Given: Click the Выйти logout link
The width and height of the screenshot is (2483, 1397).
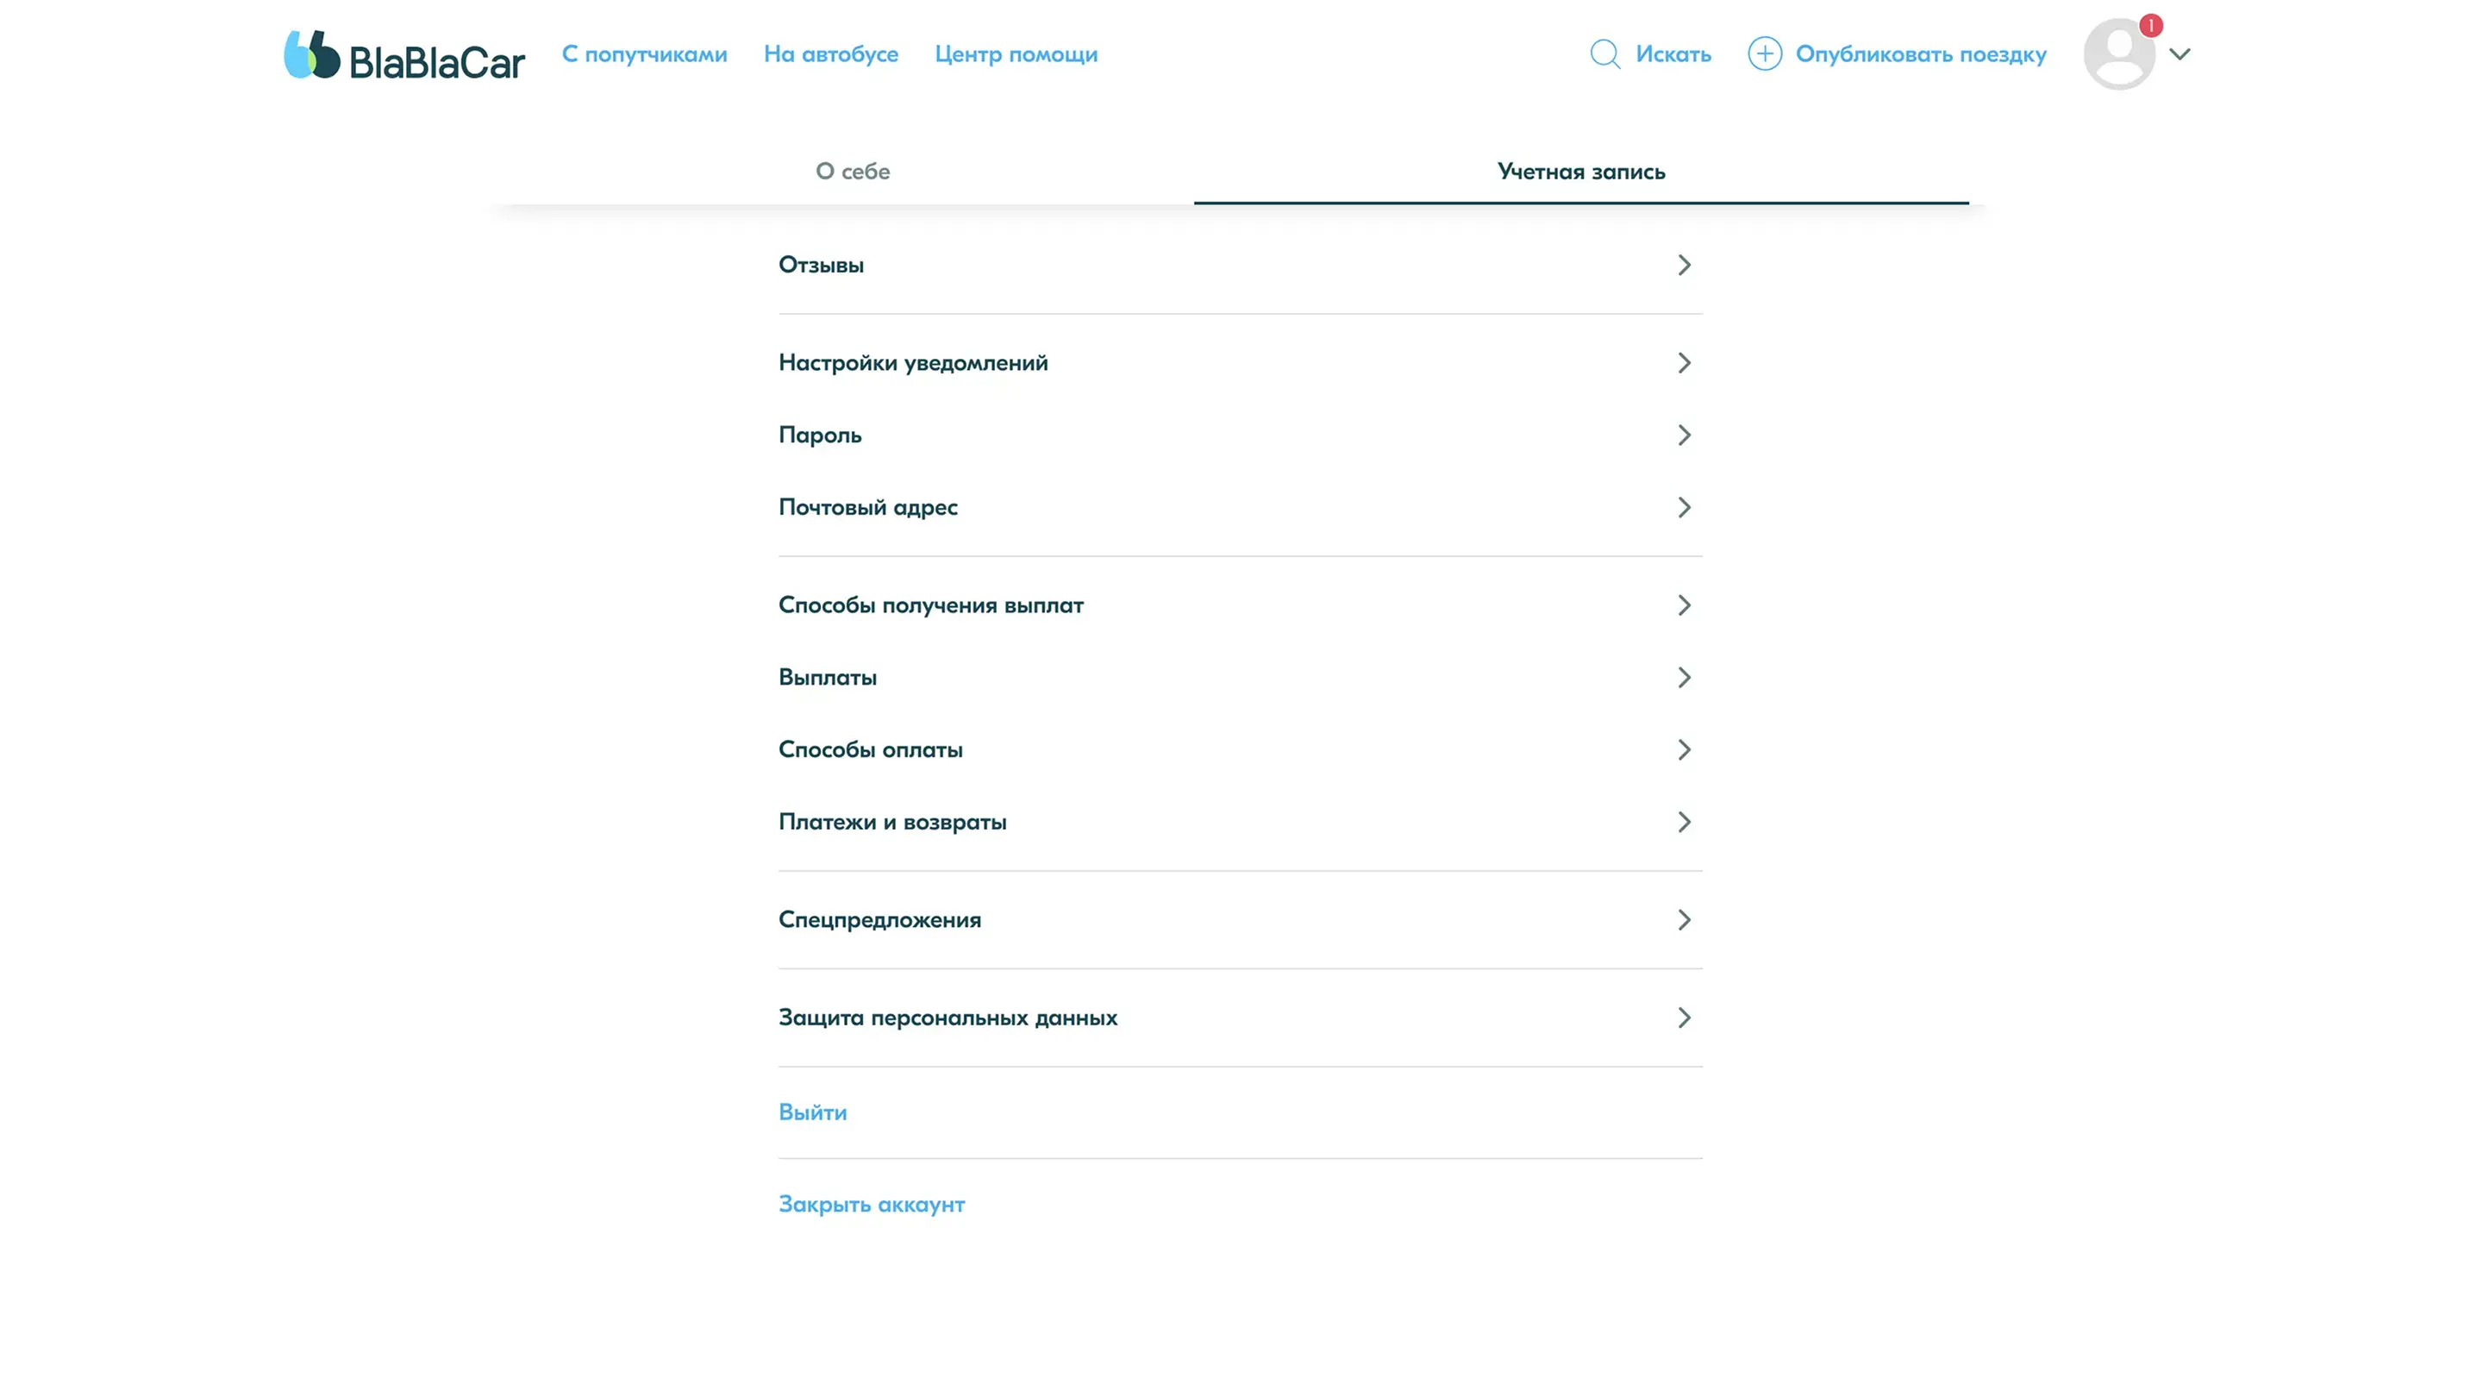Looking at the screenshot, I should [x=812, y=1112].
